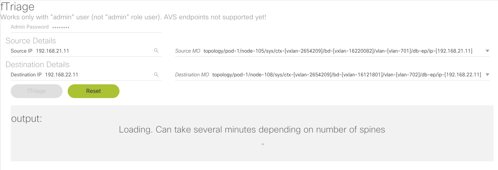Click the search icon in Destination IP field
The image size is (498, 170).
click(156, 75)
